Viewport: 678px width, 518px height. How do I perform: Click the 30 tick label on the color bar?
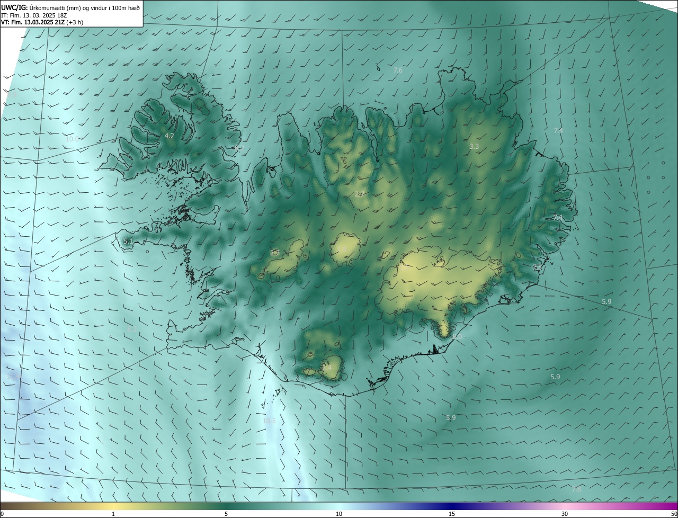point(565,514)
